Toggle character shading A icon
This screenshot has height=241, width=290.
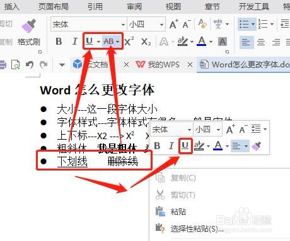coord(223,42)
